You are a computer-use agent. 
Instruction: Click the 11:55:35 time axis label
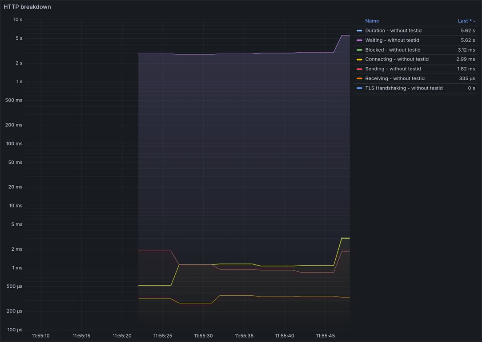point(244,335)
